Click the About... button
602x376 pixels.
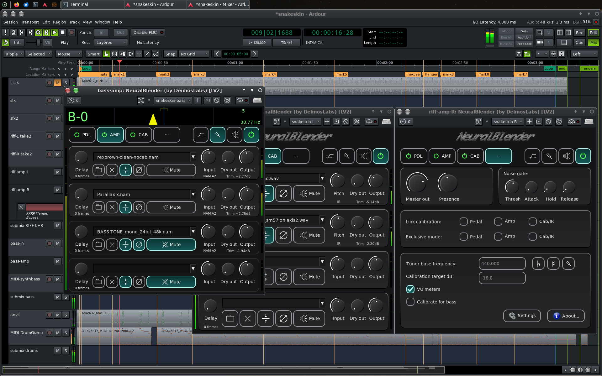[x=566, y=316]
